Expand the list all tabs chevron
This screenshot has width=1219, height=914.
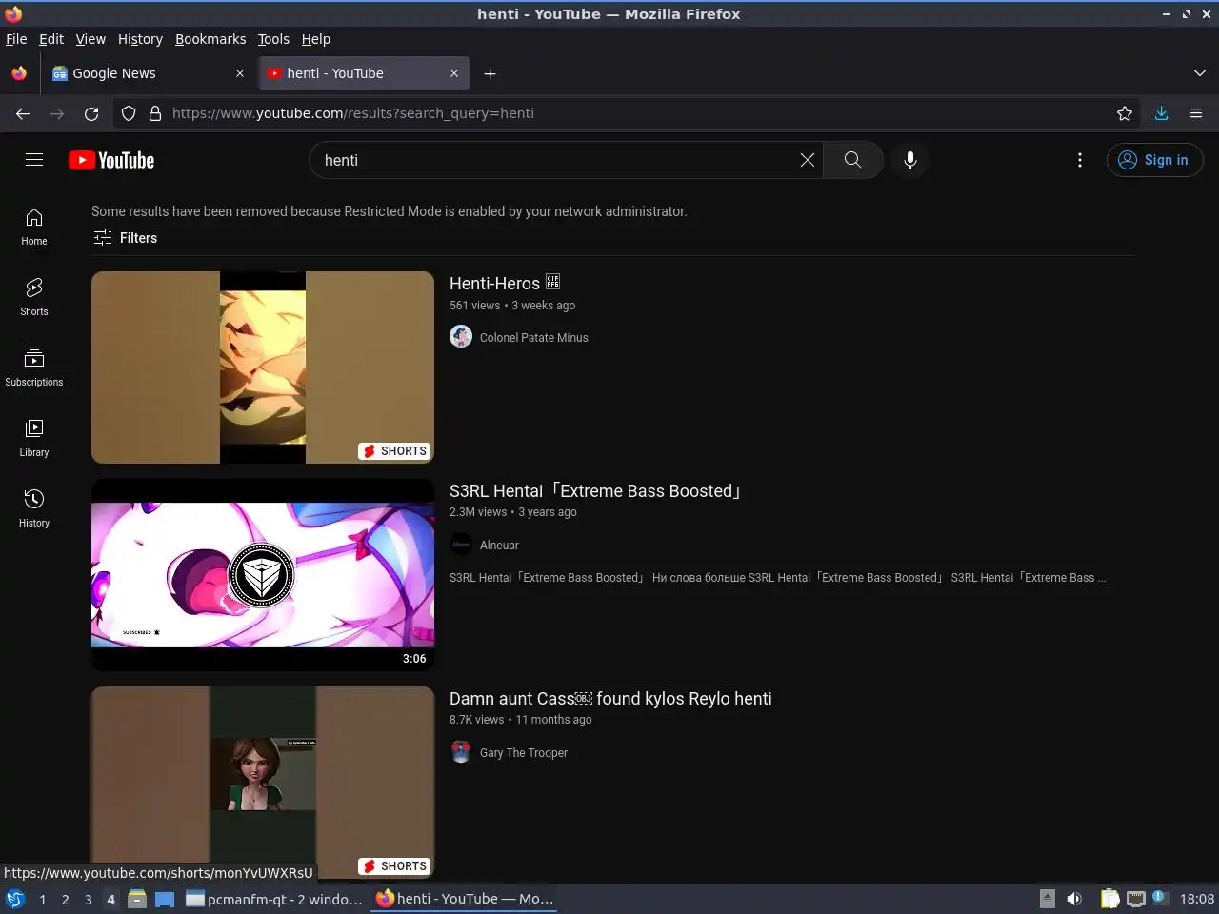click(1199, 73)
